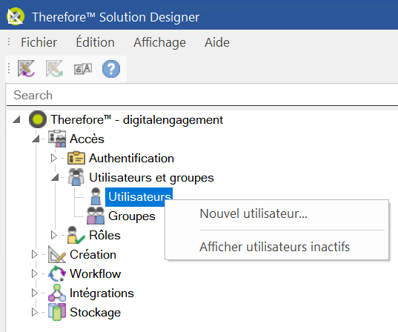Expand the Rôles node
Screen dimensions: 398x332
click(x=53, y=235)
